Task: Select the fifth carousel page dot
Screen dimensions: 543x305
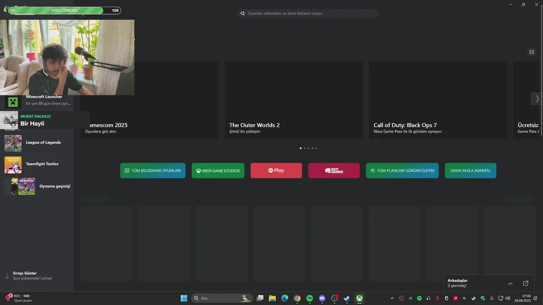Action: [x=316, y=148]
